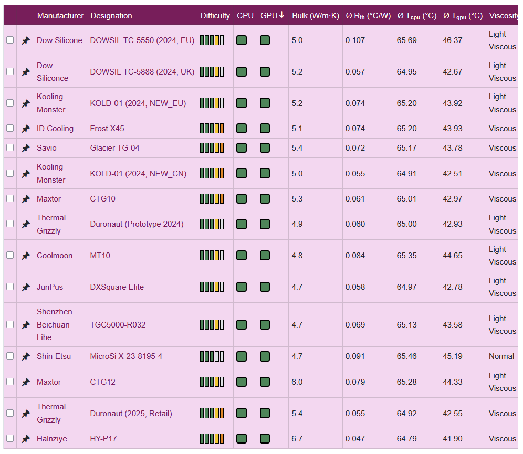Pin the Coolmoon MT10 row
The height and width of the screenshot is (454, 523).
coord(25,256)
